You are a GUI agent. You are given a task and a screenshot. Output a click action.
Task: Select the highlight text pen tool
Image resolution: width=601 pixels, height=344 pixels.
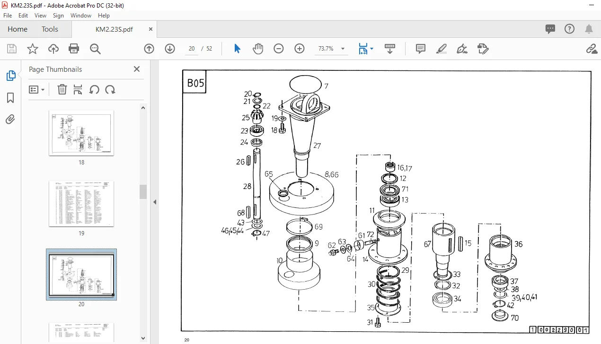click(x=441, y=49)
